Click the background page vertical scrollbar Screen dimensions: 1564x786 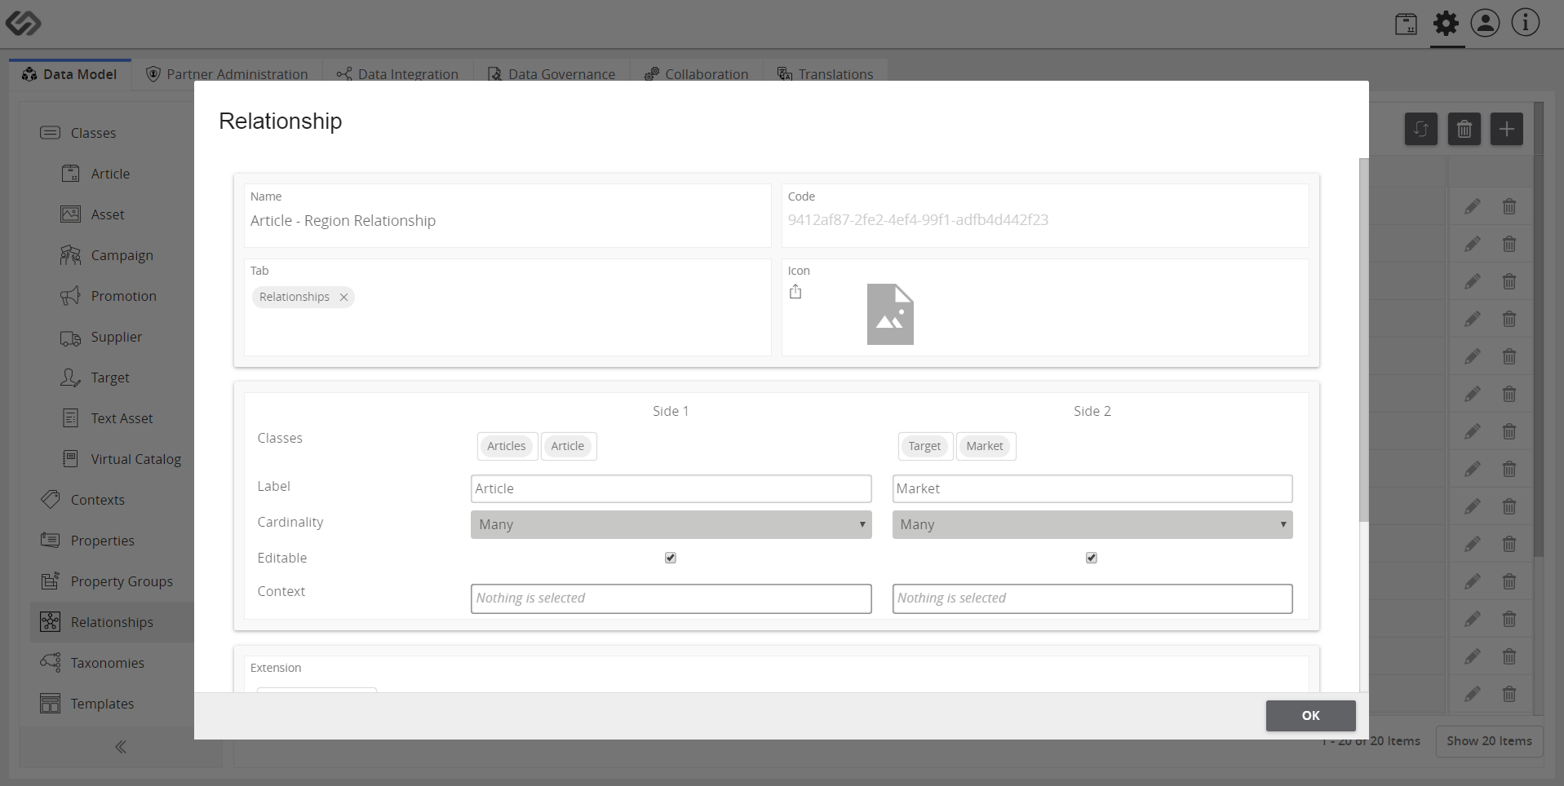point(1539,329)
